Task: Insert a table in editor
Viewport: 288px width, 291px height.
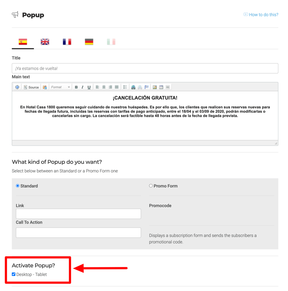Action: (x=161, y=87)
